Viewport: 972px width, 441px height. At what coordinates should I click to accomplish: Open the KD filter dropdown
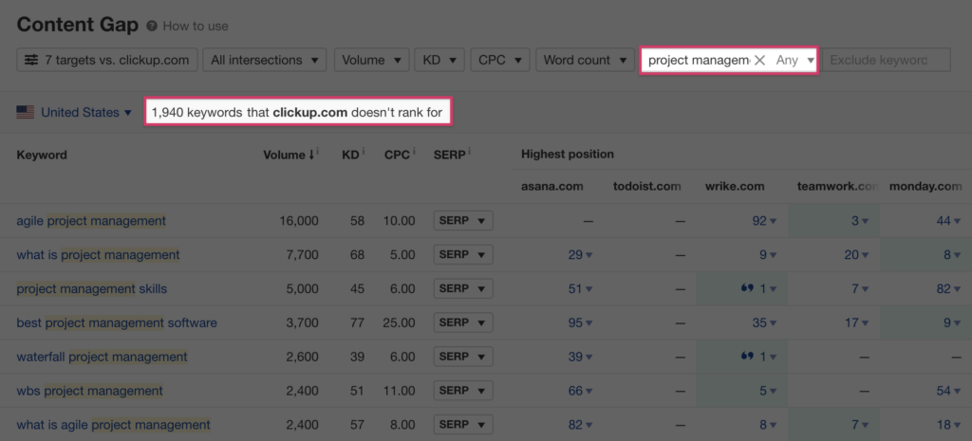(439, 60)
